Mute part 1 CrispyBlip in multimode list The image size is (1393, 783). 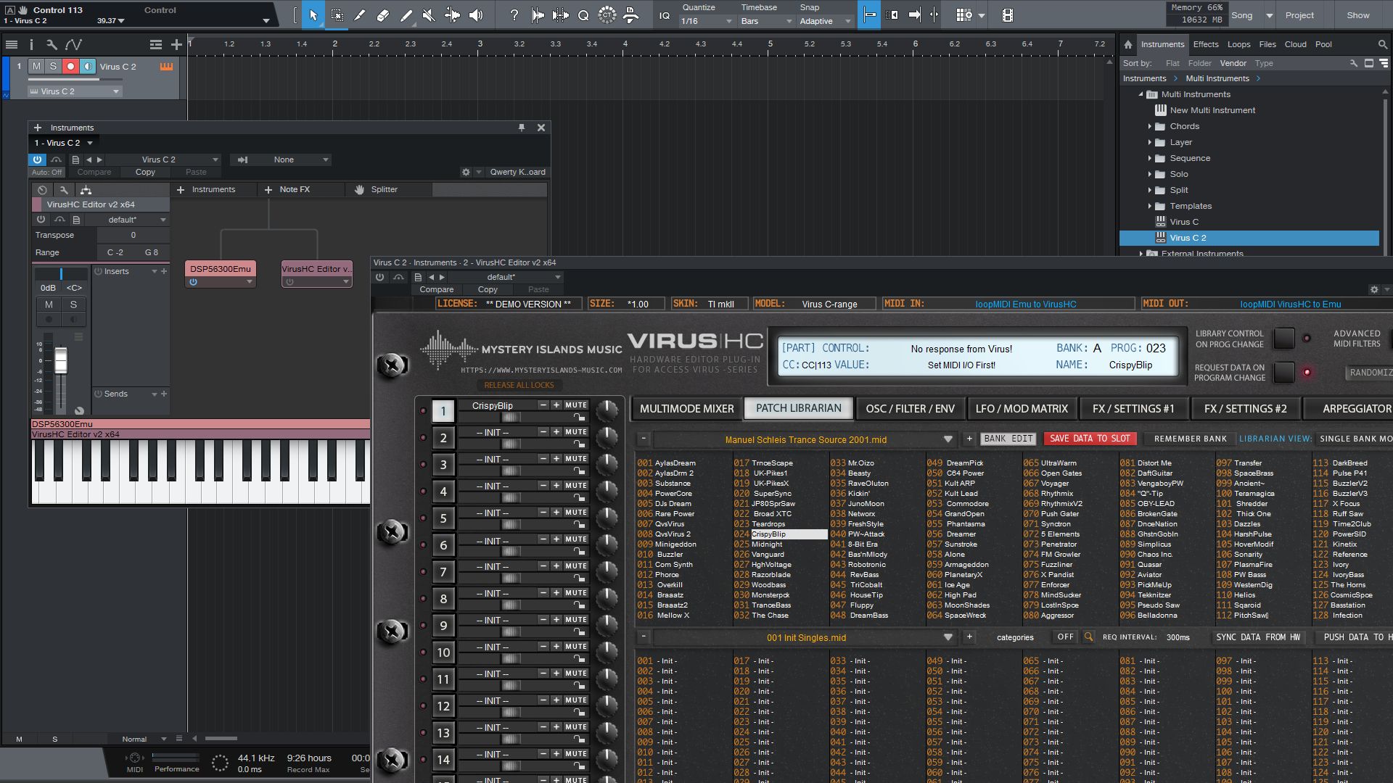(x=576, y=405)
